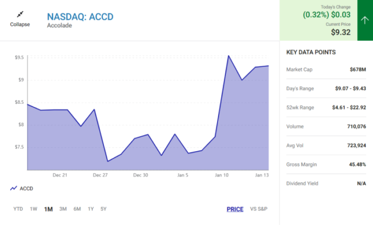Click the ACCD legend line icon
The height and width of the screenshot is (225, 373).
pos(13,189)
